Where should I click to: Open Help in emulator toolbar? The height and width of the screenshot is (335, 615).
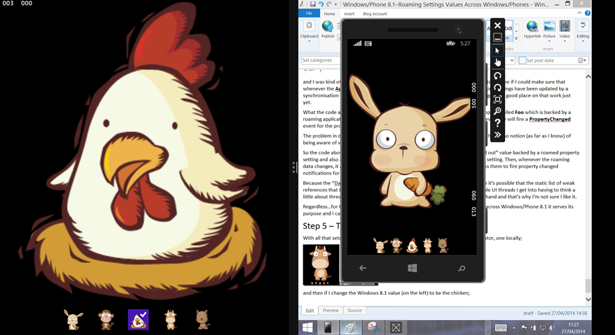[x=497, y=123]
